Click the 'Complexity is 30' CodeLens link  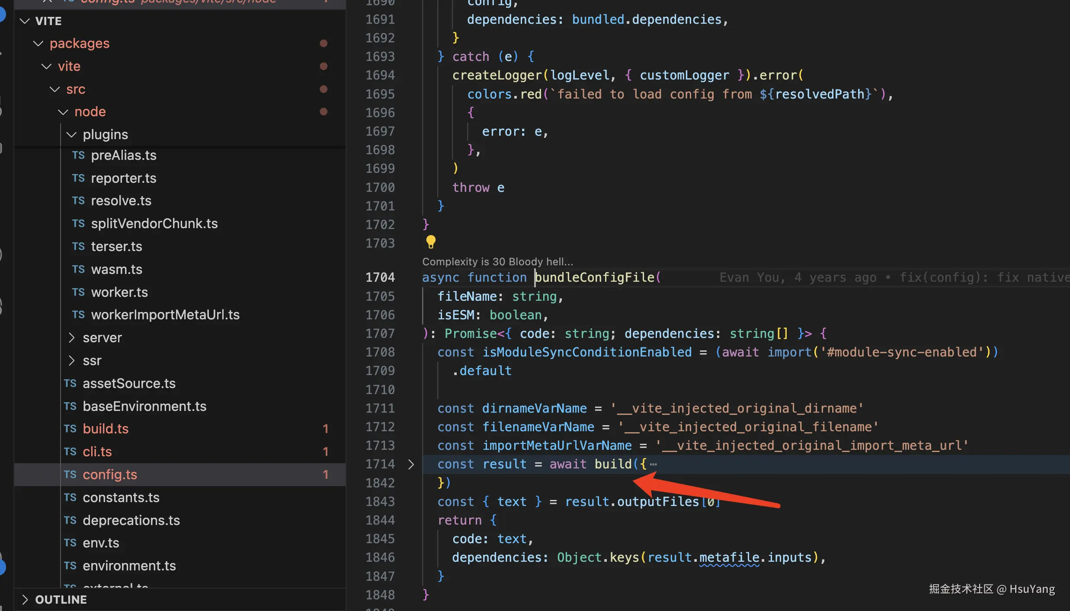tap(497, 261)
